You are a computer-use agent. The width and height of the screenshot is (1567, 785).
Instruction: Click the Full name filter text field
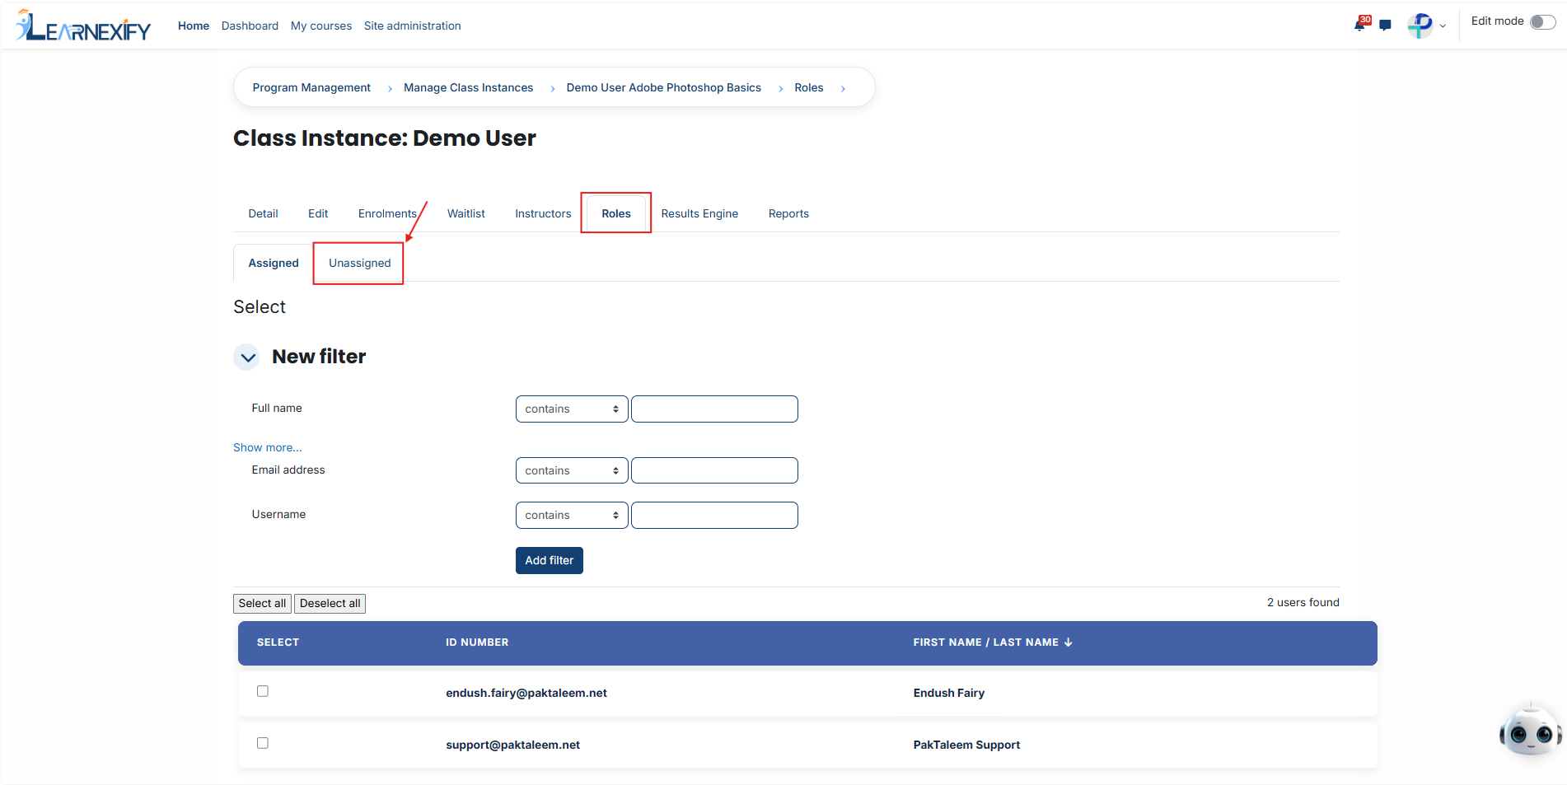coord(714,409)
